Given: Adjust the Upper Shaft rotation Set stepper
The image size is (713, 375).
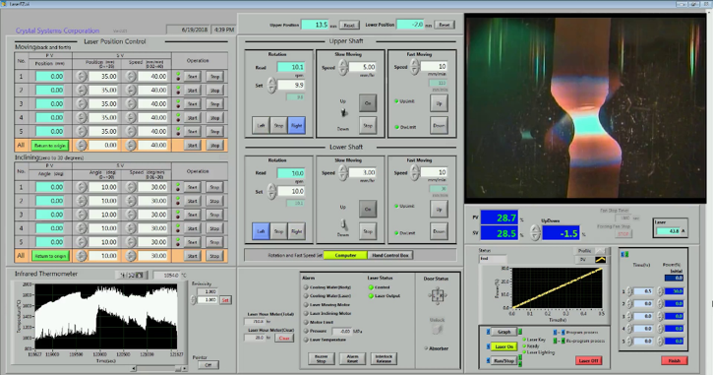Looking at the screenshot, I should [271, 85].
